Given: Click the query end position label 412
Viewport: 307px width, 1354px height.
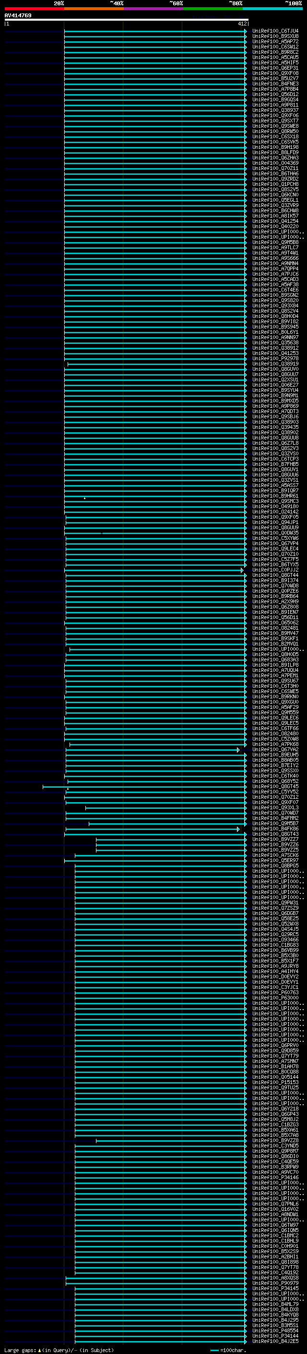Looking at the screenshot, I should 242,24.
